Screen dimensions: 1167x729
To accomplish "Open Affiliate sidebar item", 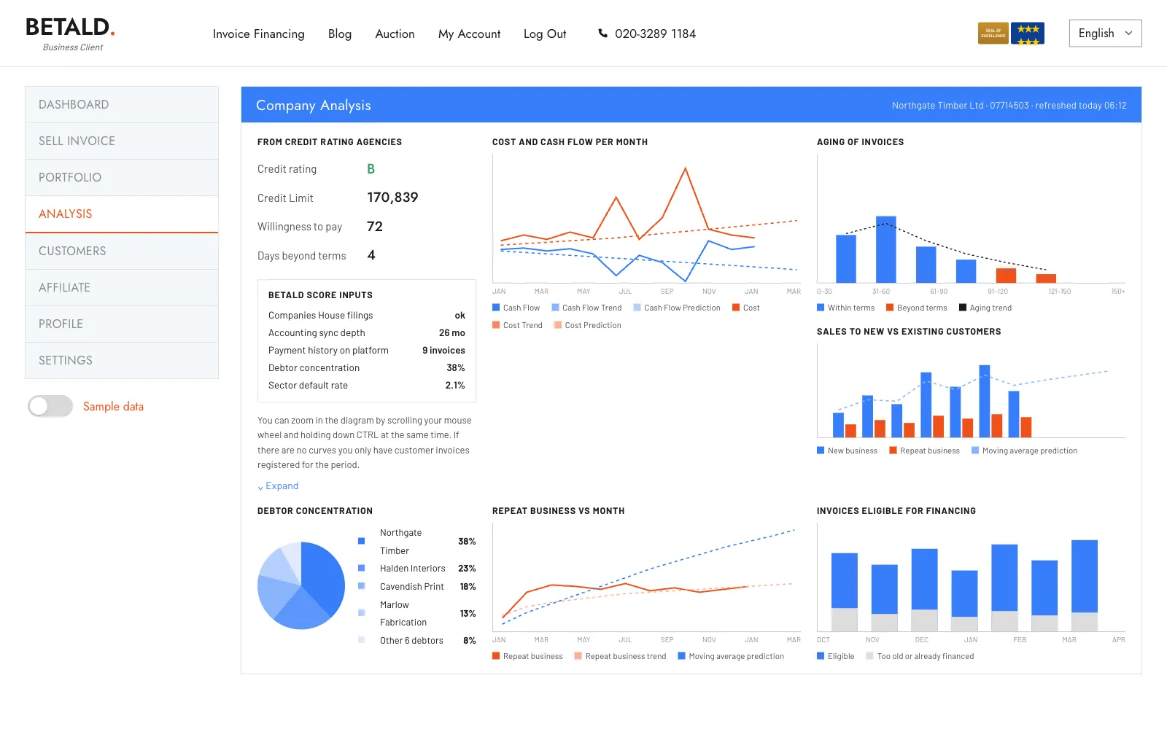I will 122,288.
